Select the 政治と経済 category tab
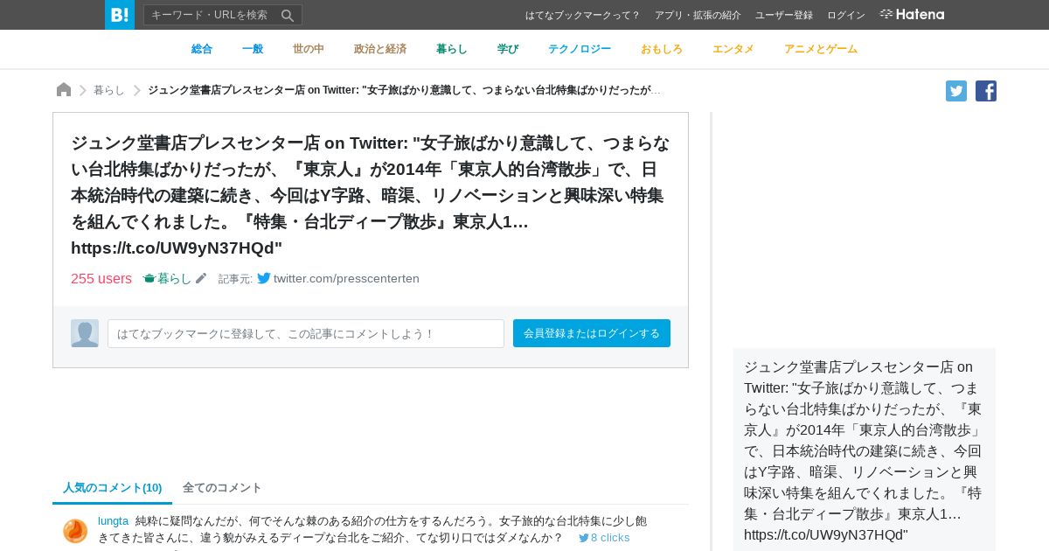This screenshot has width=1049, height=551. pyautogui.click(x=380, y=49)
